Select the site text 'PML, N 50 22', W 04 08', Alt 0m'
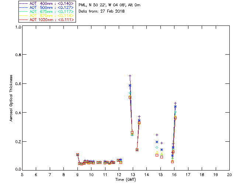Viewport: 236px width, 189px height. pos(110,5)
